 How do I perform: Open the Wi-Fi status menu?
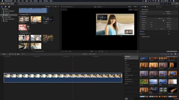(x=153, y=1)
